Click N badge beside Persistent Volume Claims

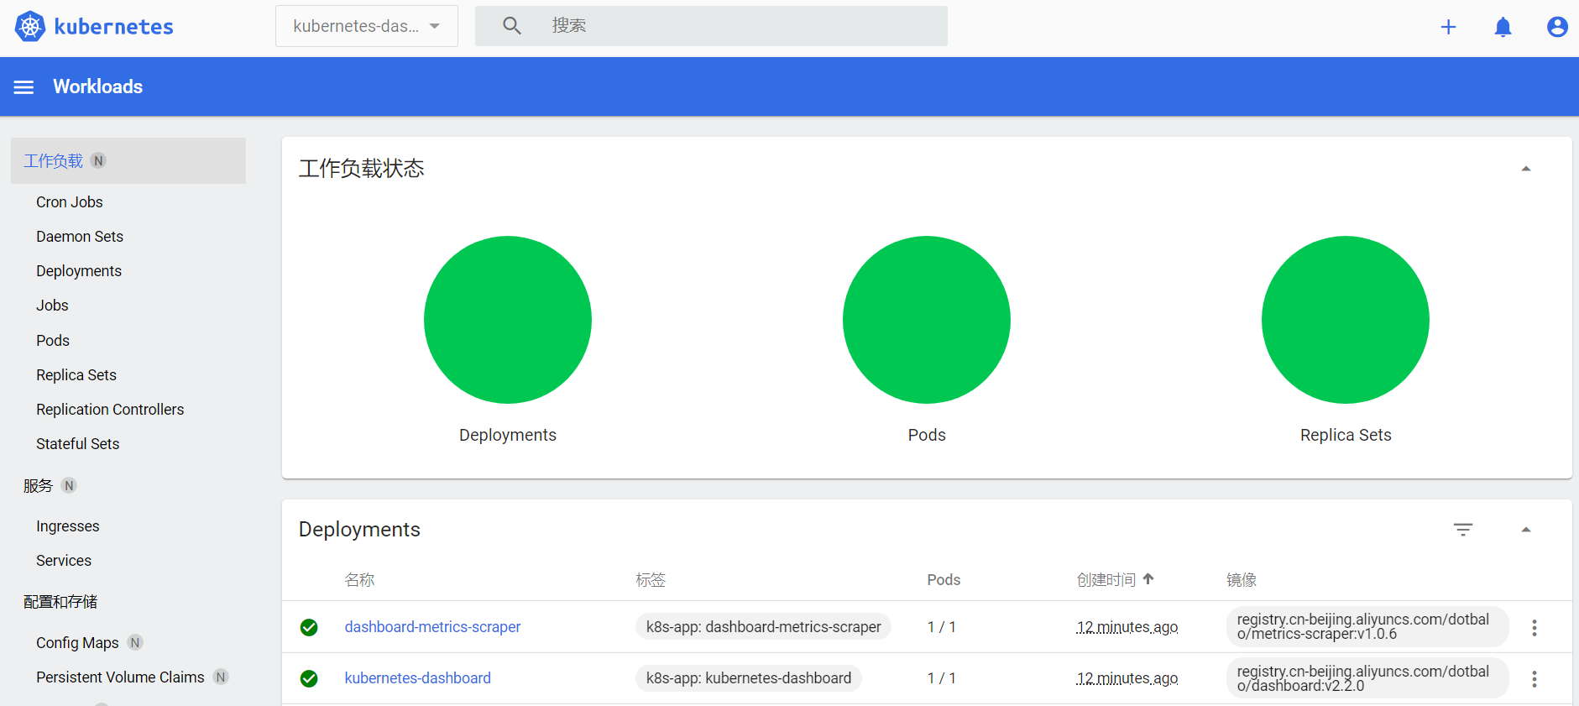tap(221, 677)
